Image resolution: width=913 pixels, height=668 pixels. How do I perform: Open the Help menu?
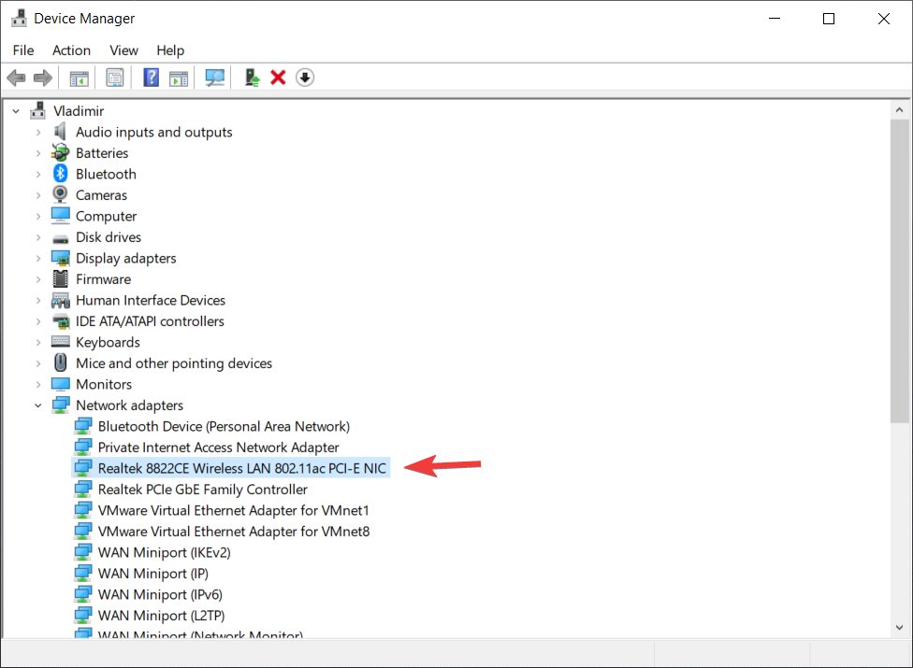170,50
